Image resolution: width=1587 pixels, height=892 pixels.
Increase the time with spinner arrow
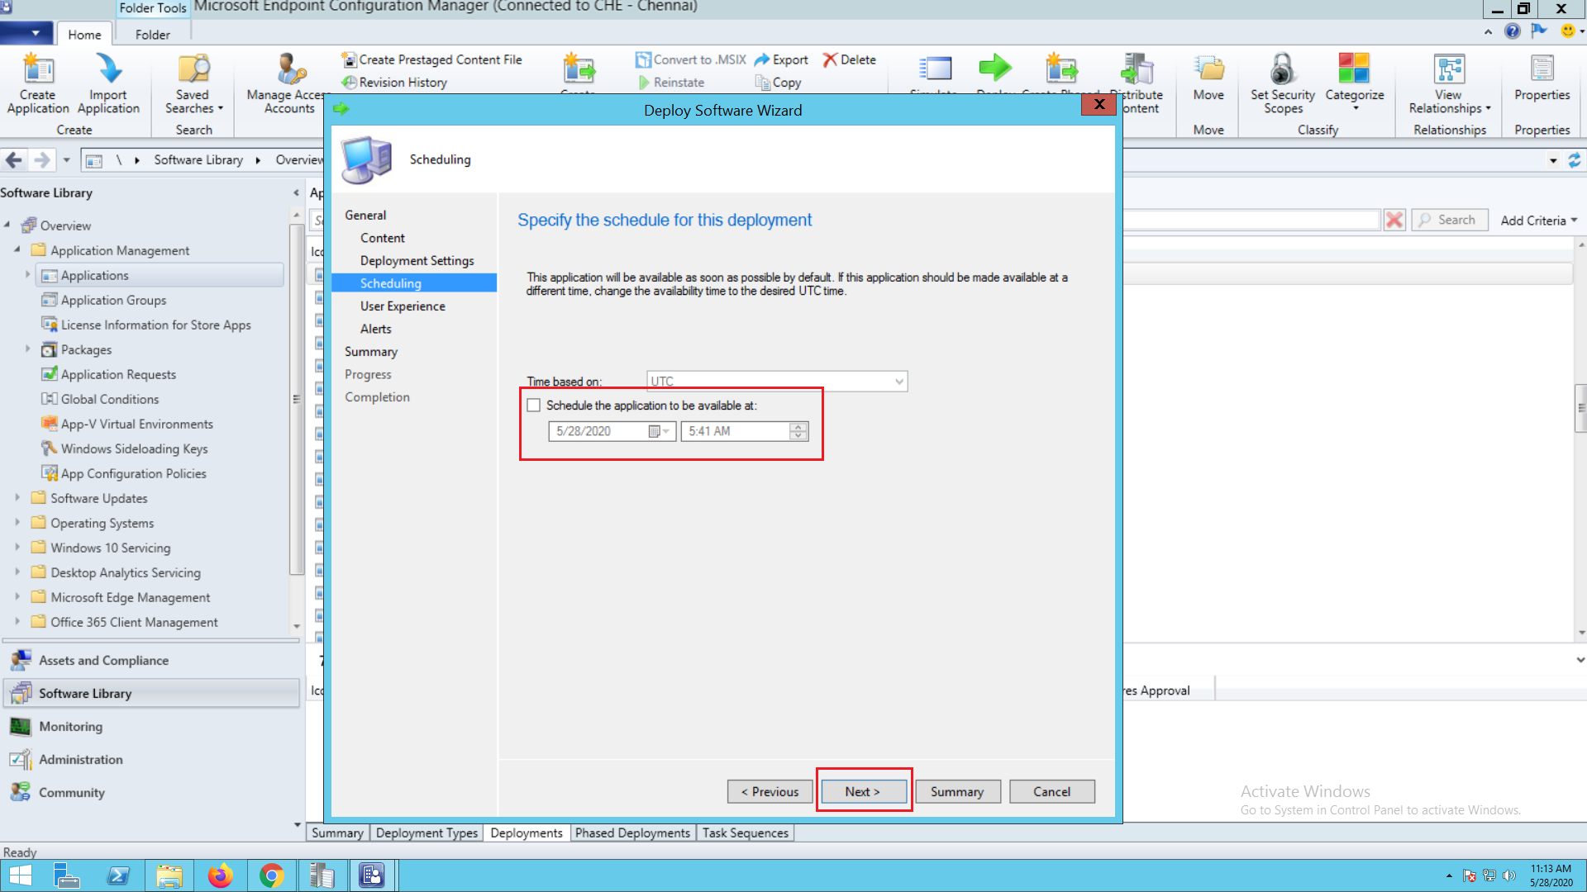[x=798, y=427]
